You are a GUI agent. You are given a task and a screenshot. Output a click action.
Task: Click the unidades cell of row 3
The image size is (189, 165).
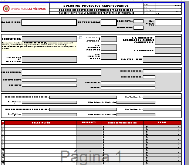[89, 132]
